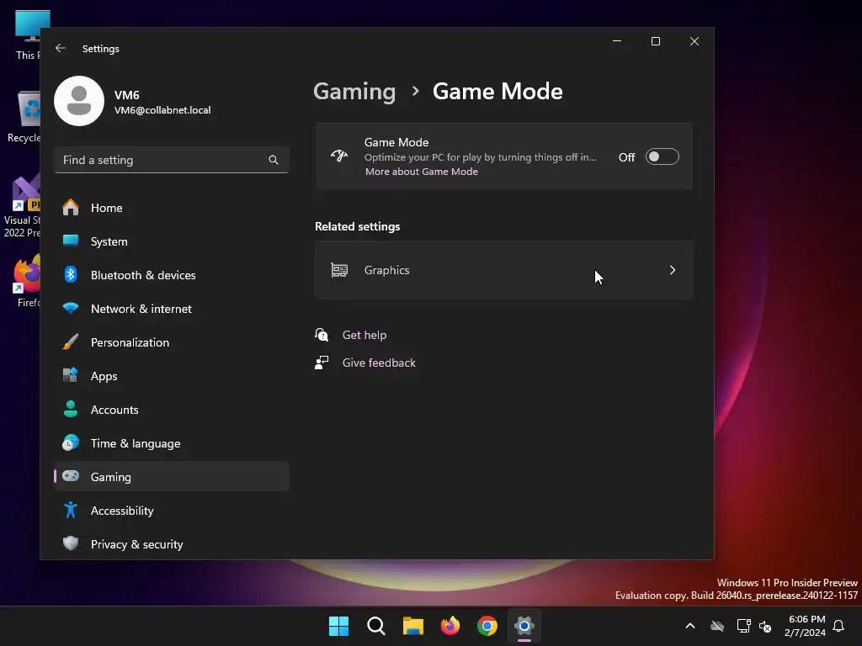
Task: Click the Apps grid icon
Action: 71,375
